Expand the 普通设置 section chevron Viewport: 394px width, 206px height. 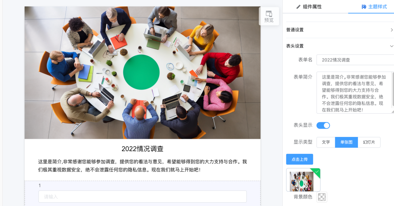click(x=391, y=30)
